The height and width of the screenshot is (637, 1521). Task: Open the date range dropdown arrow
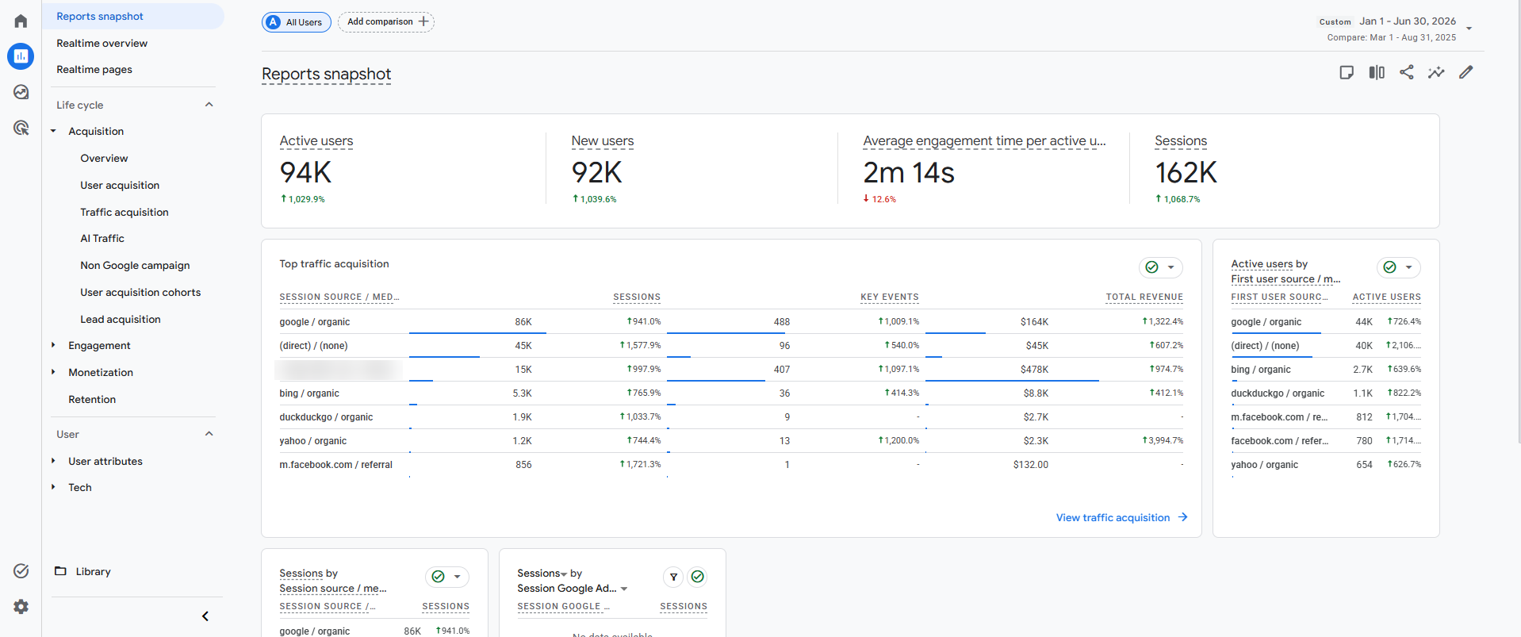(x=1469, y=29)
